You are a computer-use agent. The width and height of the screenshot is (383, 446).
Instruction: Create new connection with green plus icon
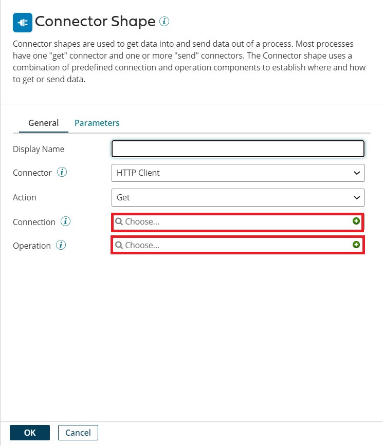(356, 221)
